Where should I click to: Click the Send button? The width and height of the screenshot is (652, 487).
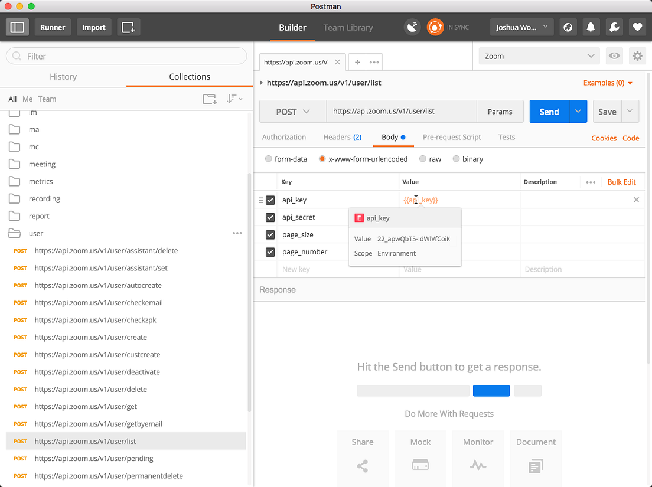coord(549,111)
